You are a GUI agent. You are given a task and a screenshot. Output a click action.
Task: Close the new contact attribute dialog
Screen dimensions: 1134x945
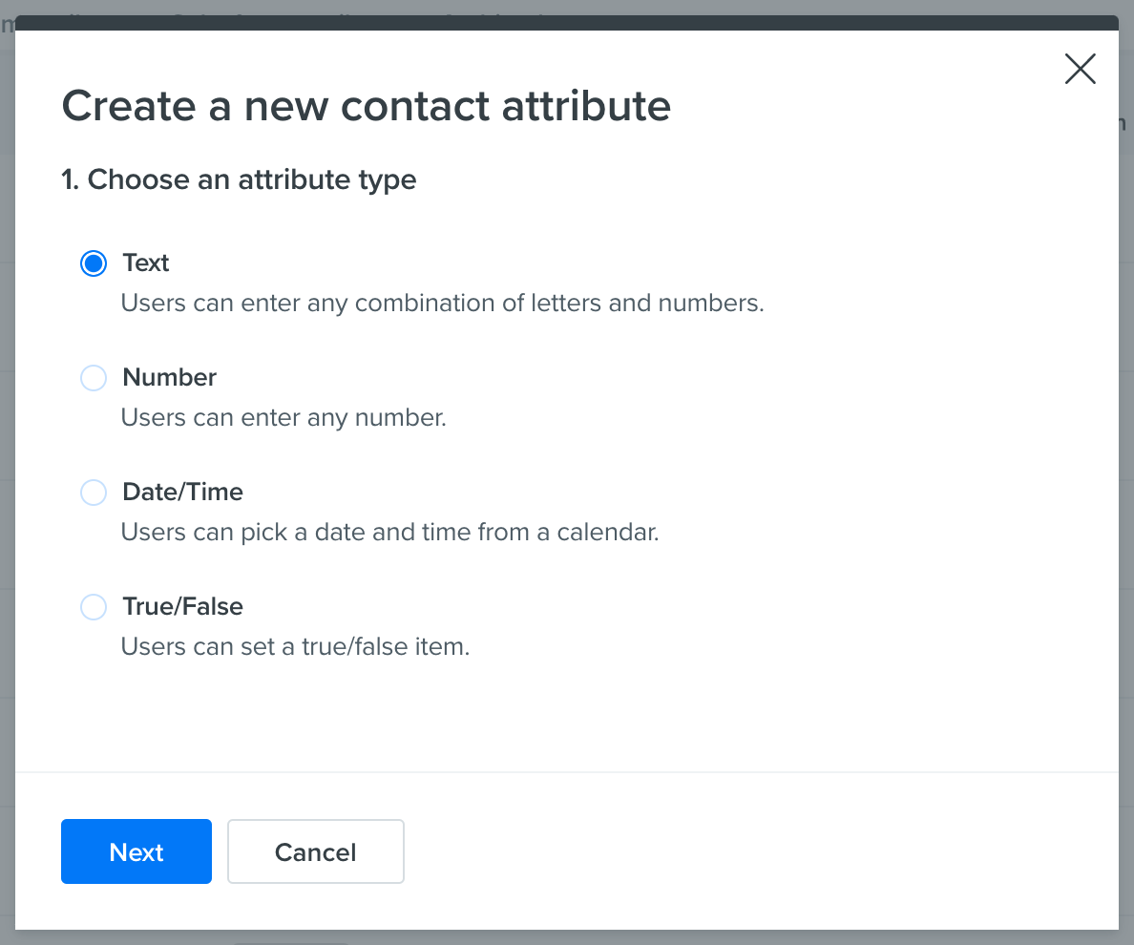click(x=1080, y=69)
